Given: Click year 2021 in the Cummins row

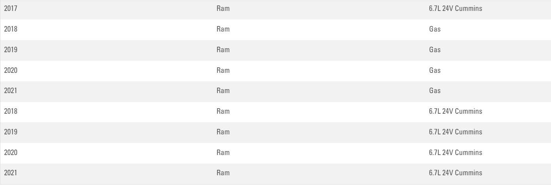Looking at the screenshot, I should (x=11, y=173).
